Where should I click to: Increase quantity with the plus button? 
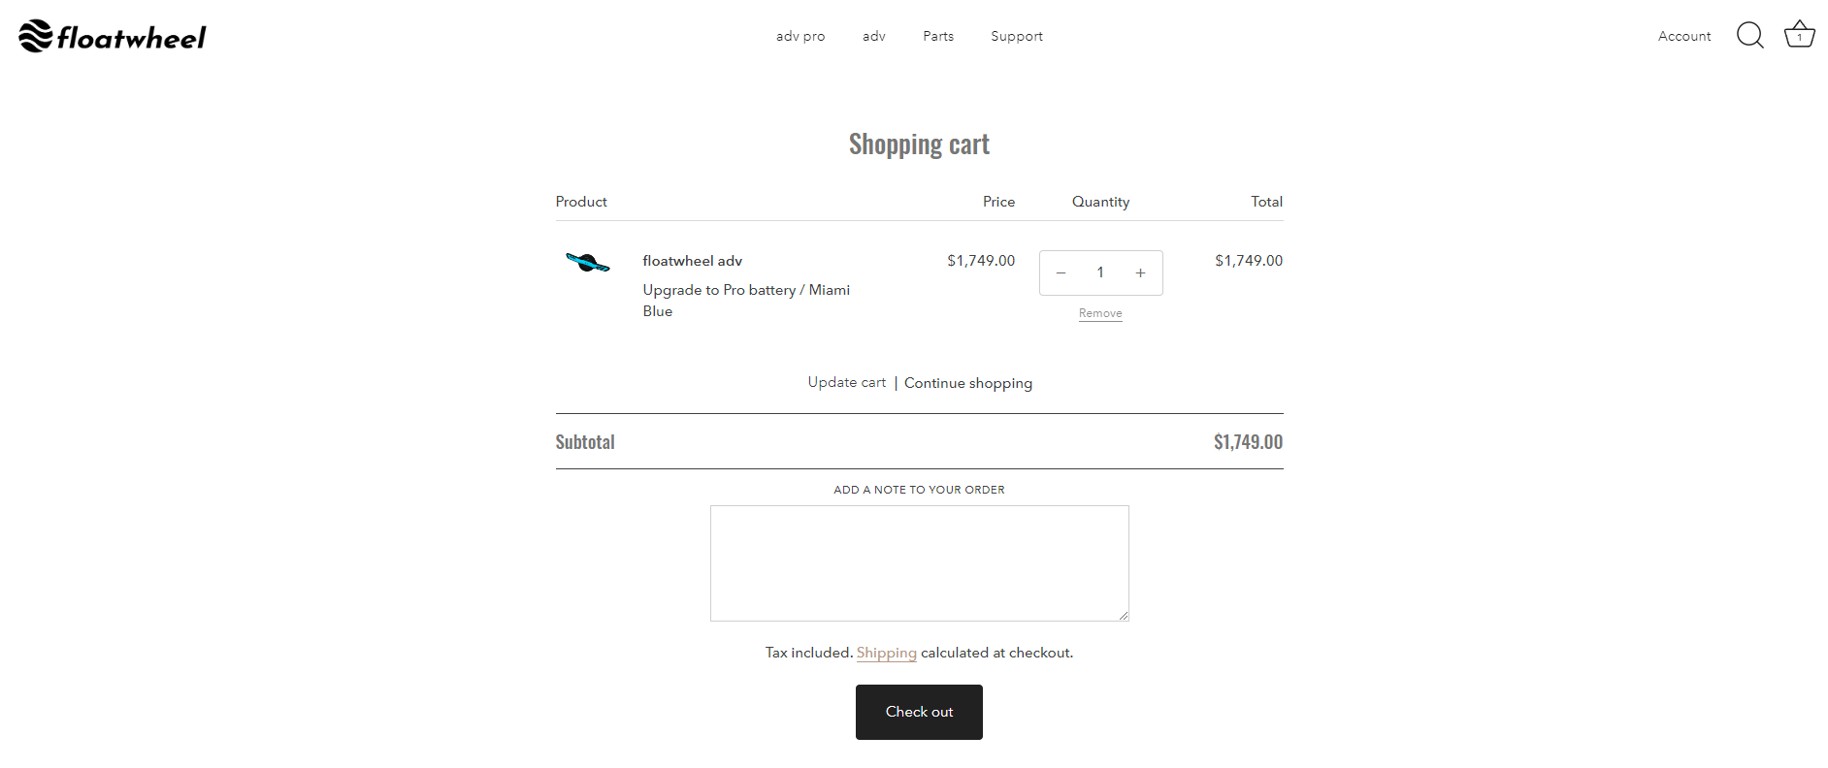(x=1141, y=273)
